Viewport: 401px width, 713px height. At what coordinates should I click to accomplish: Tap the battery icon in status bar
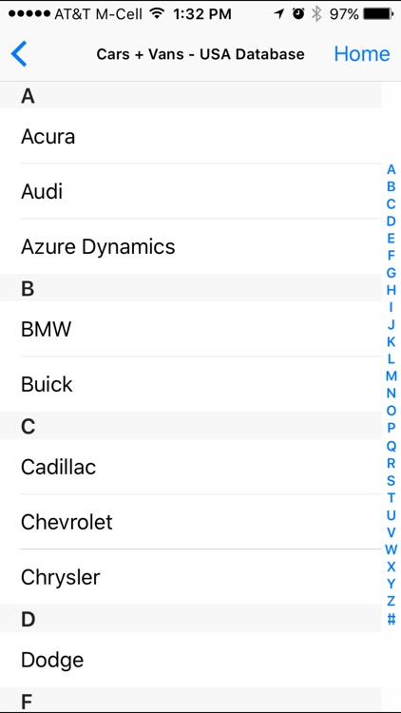(x=378, y=14)
